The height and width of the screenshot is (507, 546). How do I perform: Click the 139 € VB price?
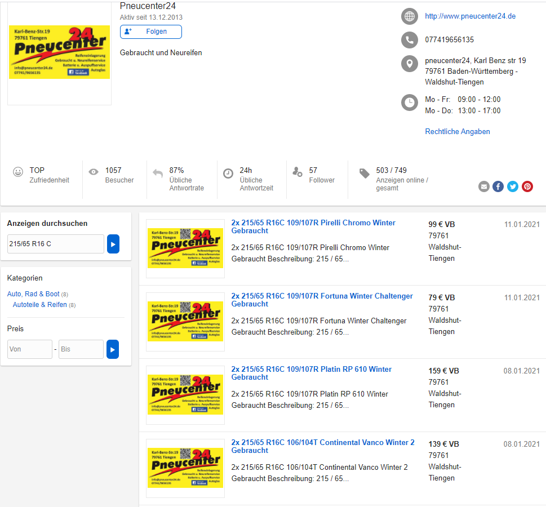tap(443, 444)
